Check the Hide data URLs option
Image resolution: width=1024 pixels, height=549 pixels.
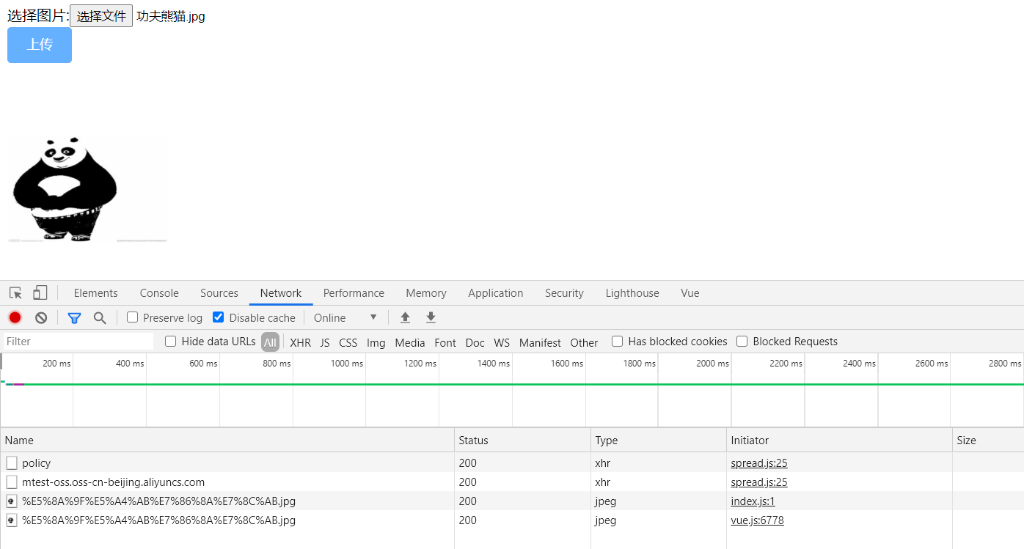click(x=171, y=342)
